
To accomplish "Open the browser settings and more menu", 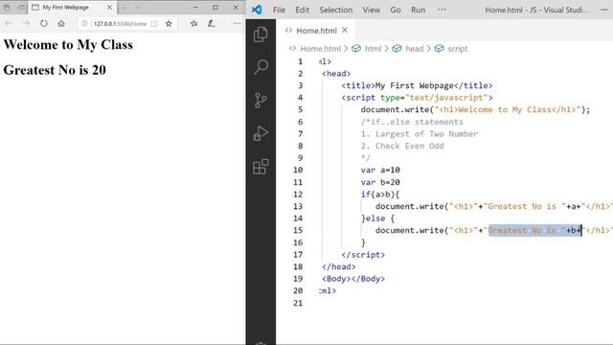I will tap(237, 23).
